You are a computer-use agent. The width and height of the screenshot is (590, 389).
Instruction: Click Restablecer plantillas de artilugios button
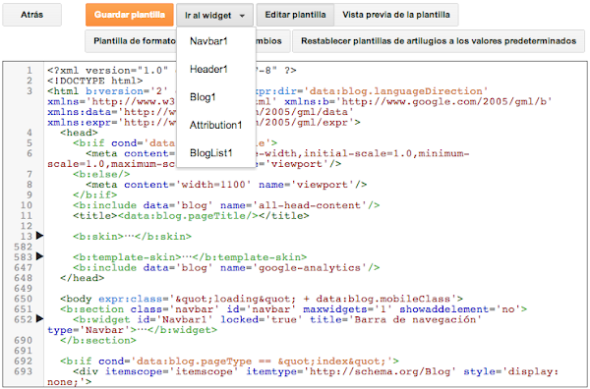[x=439, y=41]
